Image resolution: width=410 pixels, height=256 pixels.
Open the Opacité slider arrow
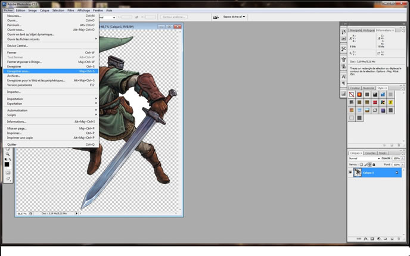coord(402,158)
